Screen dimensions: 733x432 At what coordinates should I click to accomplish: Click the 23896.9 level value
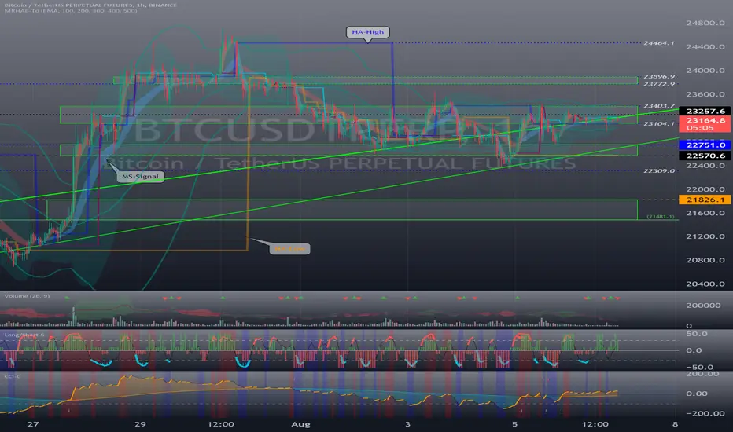tap(659, 77)
